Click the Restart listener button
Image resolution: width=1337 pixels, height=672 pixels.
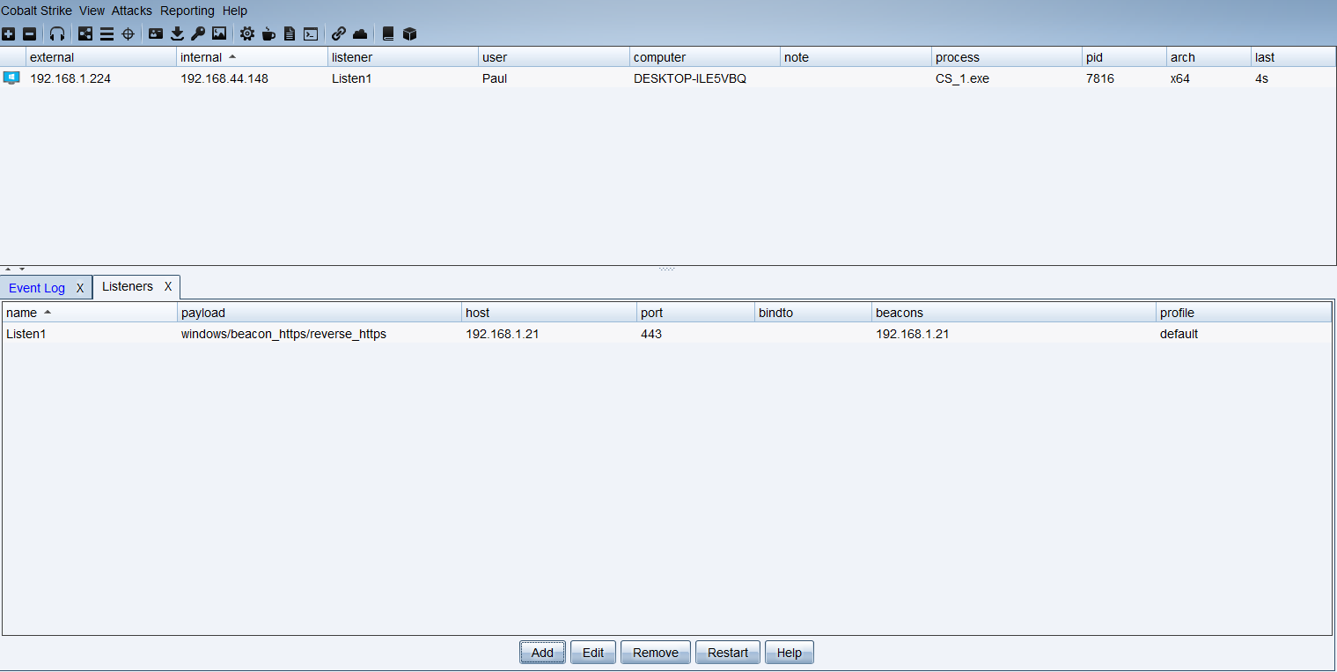click(x=728, y=653)
